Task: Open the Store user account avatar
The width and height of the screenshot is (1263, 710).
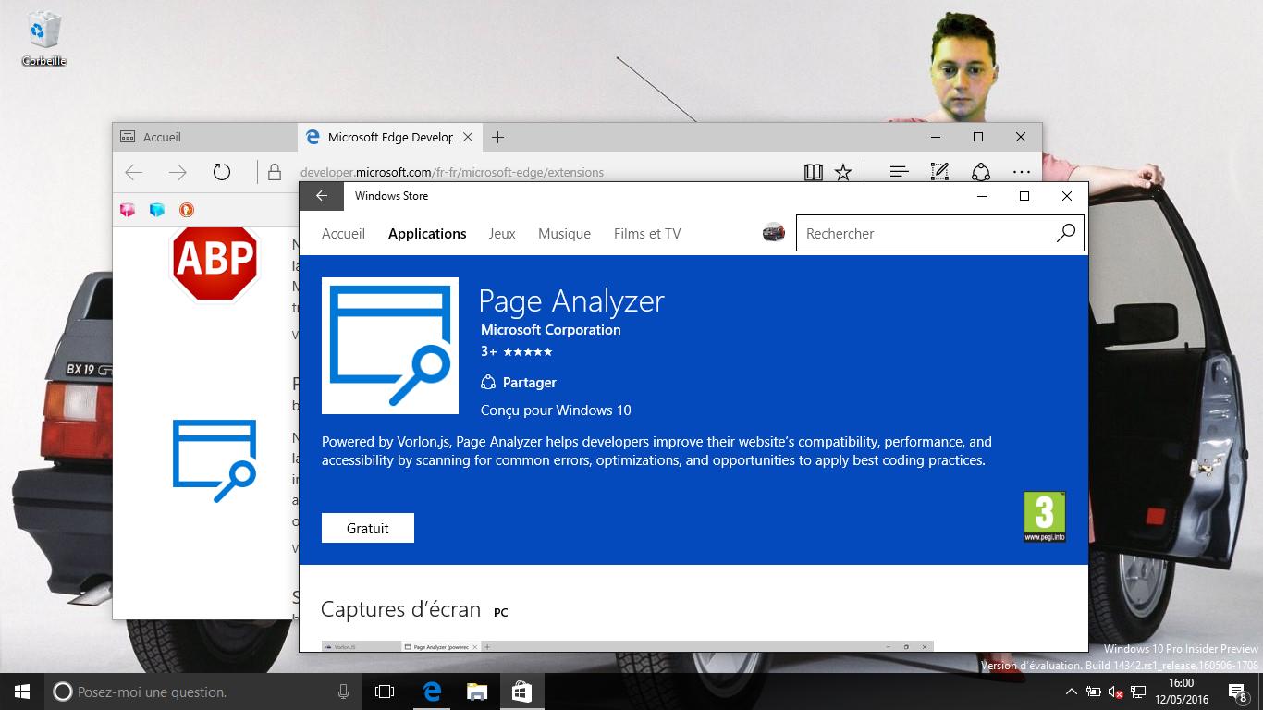Action: click(774, 233)
